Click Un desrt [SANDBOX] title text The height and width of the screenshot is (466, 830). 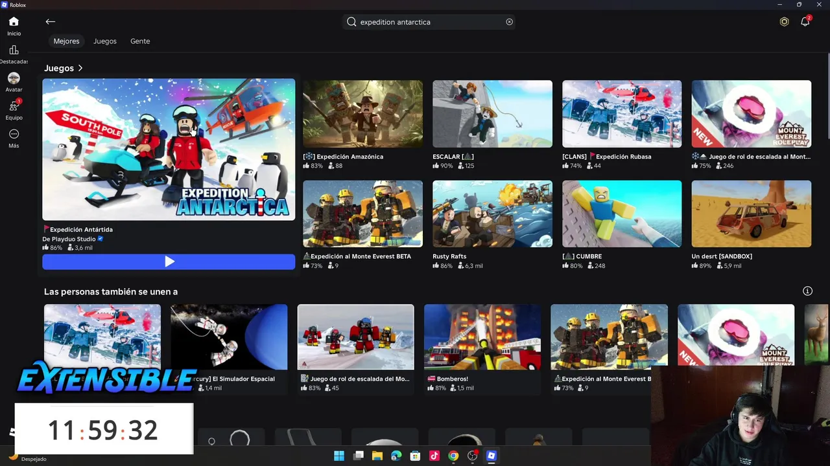point(722,256)
